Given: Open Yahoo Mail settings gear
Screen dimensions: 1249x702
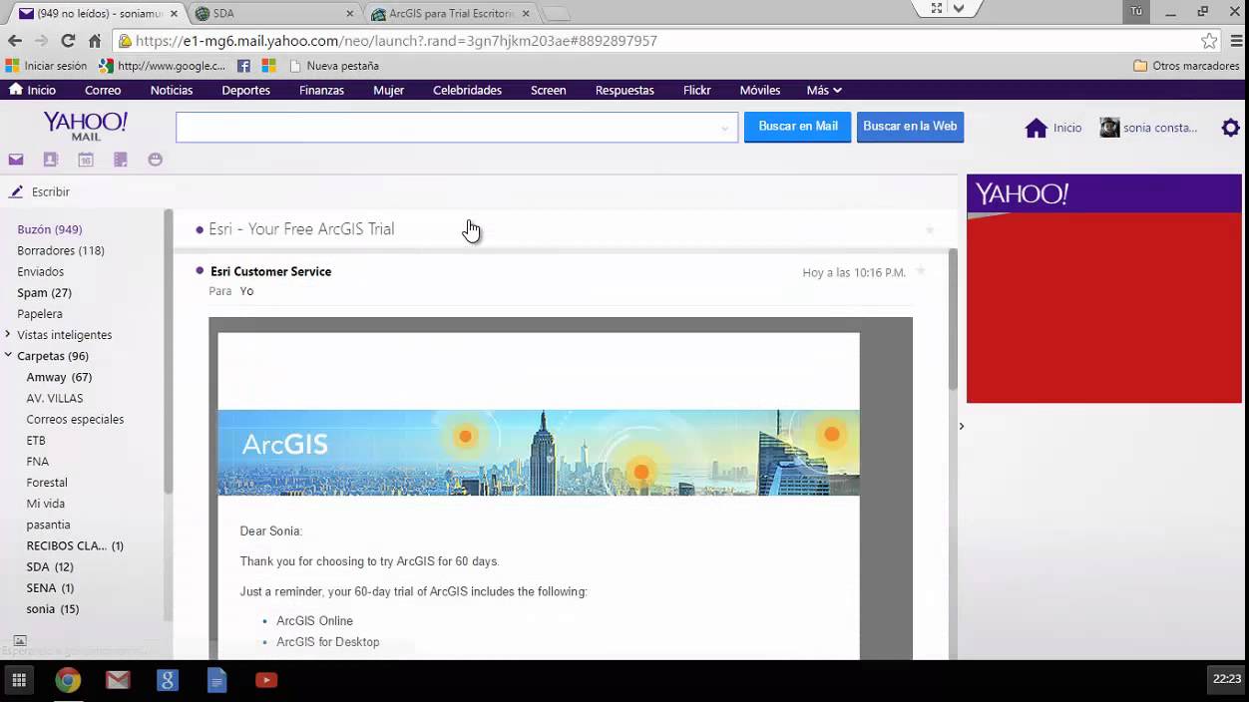Looking at the screenshot, I should click(1231, 128).
